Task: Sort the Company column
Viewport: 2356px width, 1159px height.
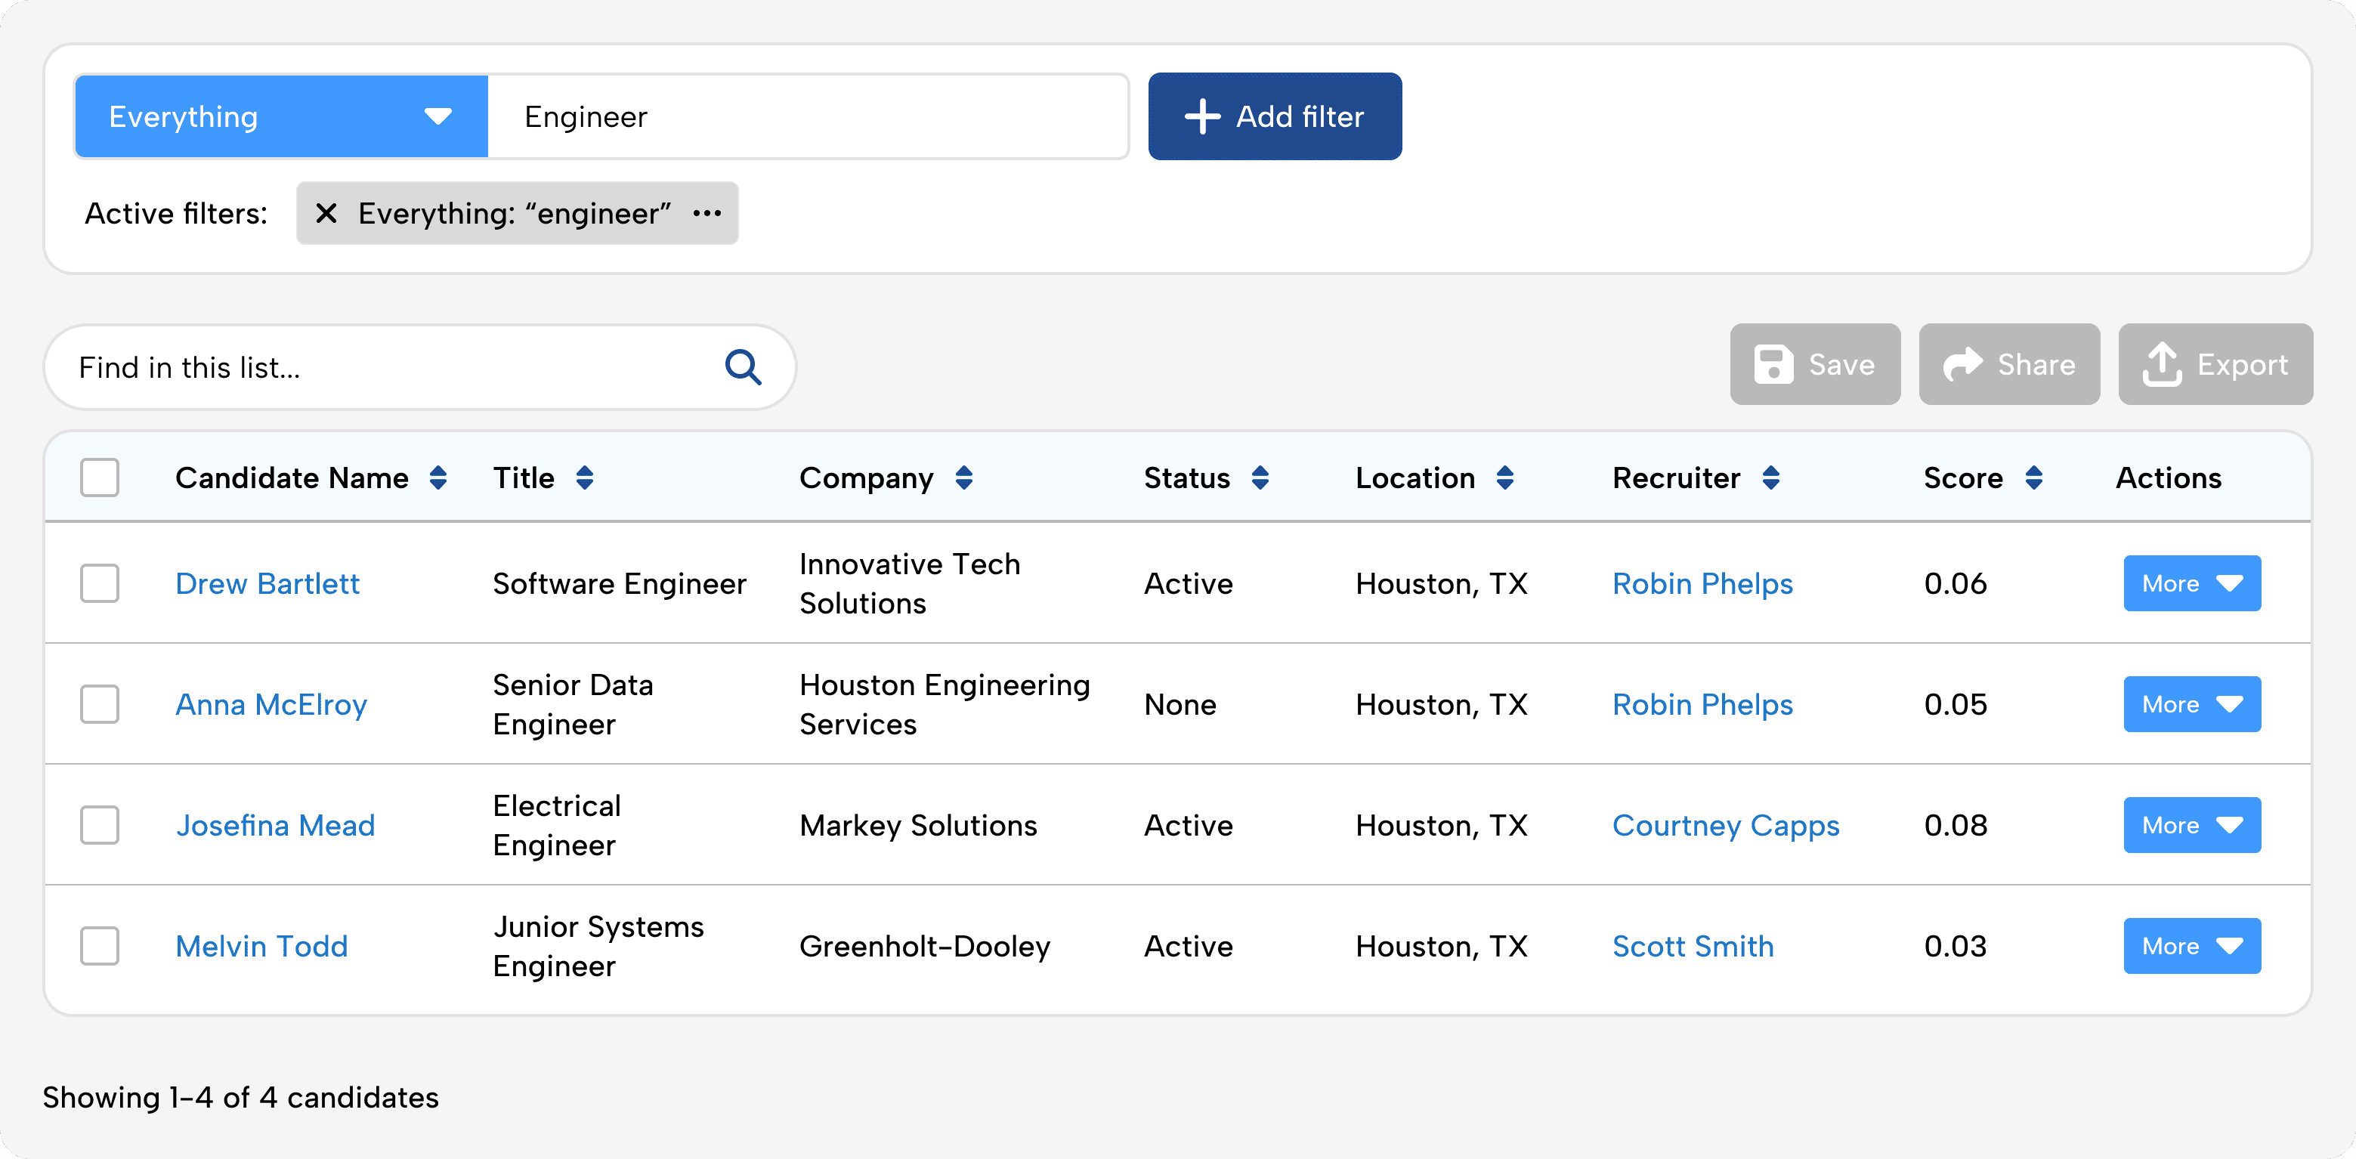Action: coord(964,478)
